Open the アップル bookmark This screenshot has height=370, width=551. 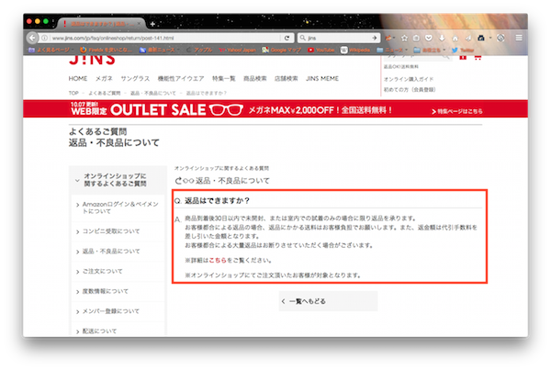199,50
